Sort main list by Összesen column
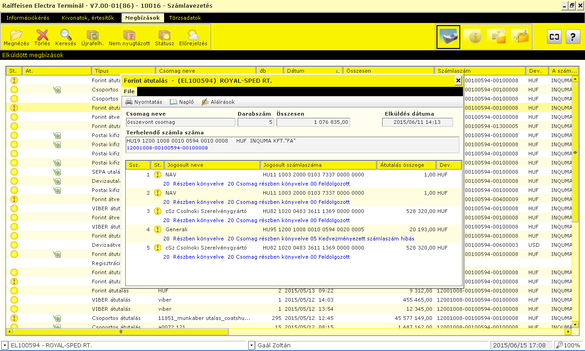This screenshot has height=351, width=585. (x=388, y=71)
